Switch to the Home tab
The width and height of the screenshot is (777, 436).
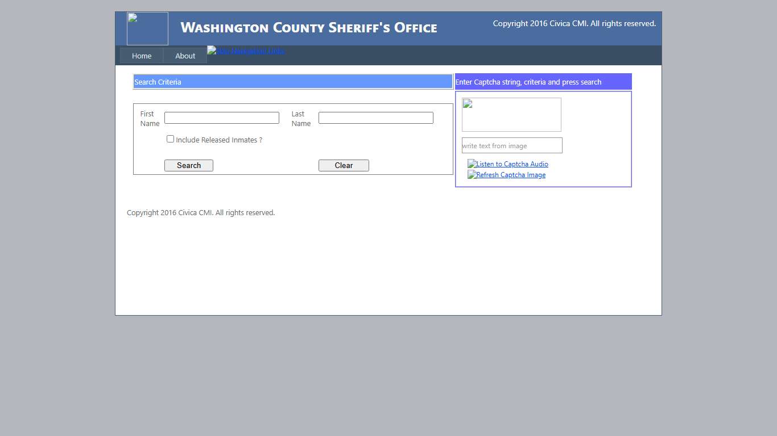click(x=142, y=55)
